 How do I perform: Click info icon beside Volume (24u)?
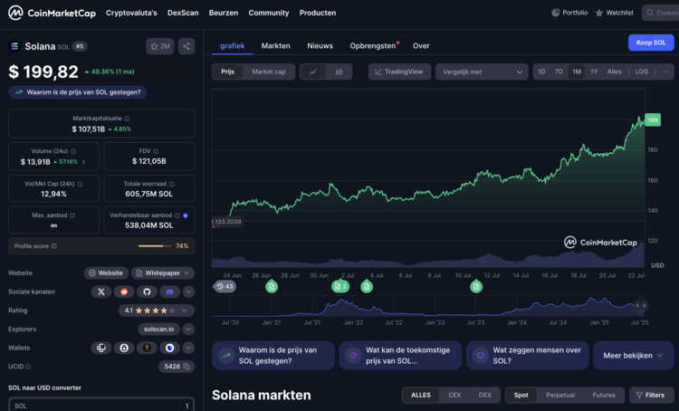pos(73,151)
